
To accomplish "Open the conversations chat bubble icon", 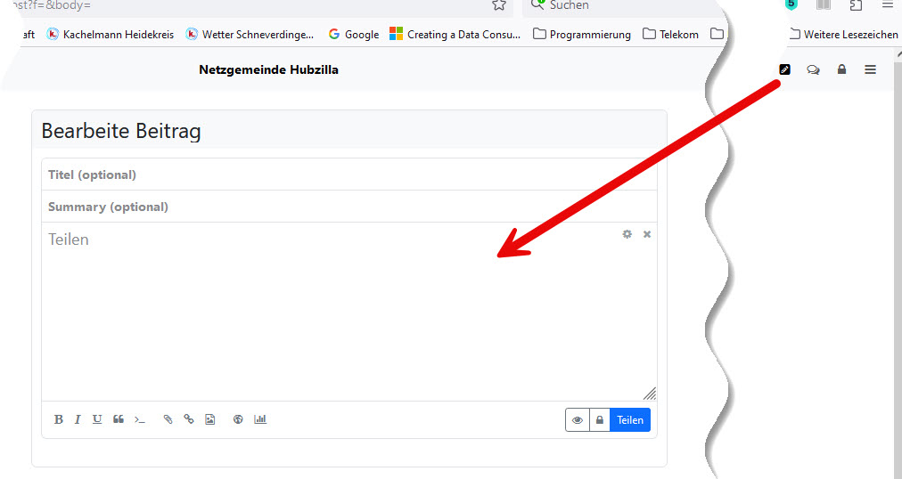I will click(x=813, y=70).
